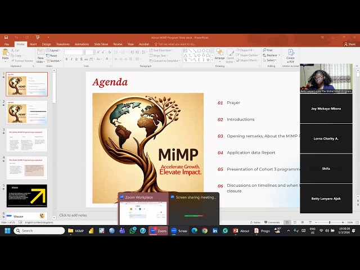
Task: Open Google Chrome from the taskbar
Action: 205,231
